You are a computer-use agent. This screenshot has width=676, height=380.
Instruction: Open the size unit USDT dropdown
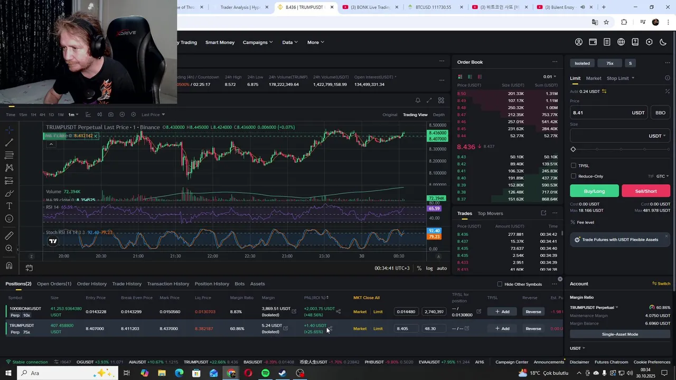657,136
